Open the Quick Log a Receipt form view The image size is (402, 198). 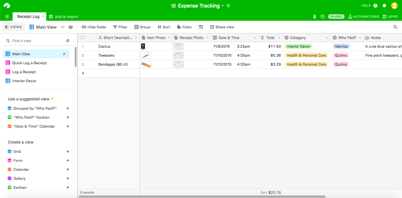[x=36, y=63]
